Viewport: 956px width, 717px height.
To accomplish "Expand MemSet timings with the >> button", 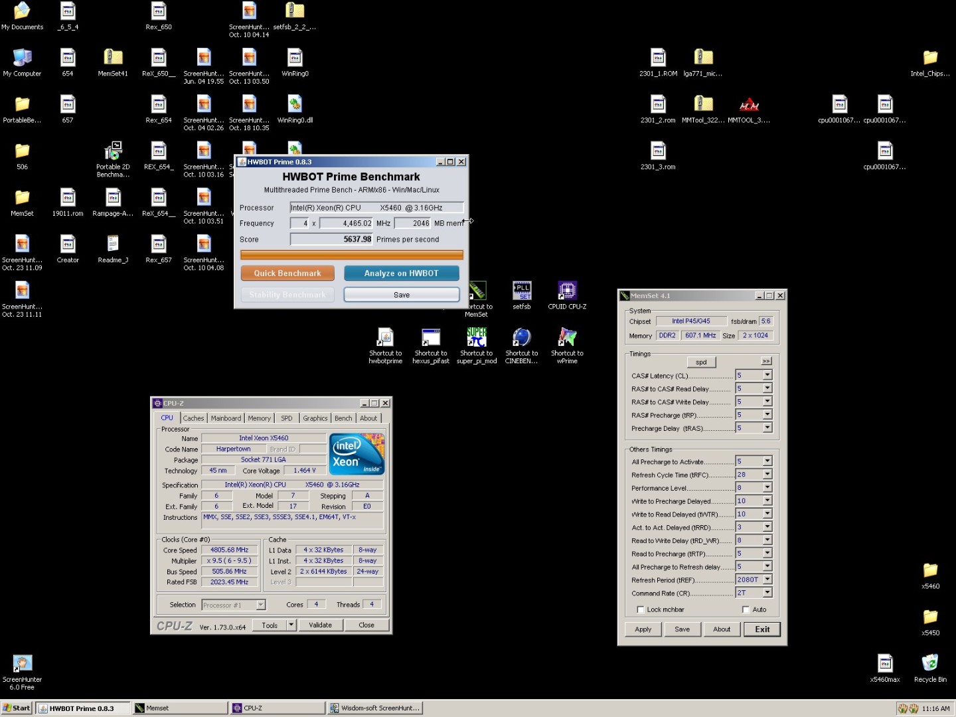I will [x=766, y=361].
